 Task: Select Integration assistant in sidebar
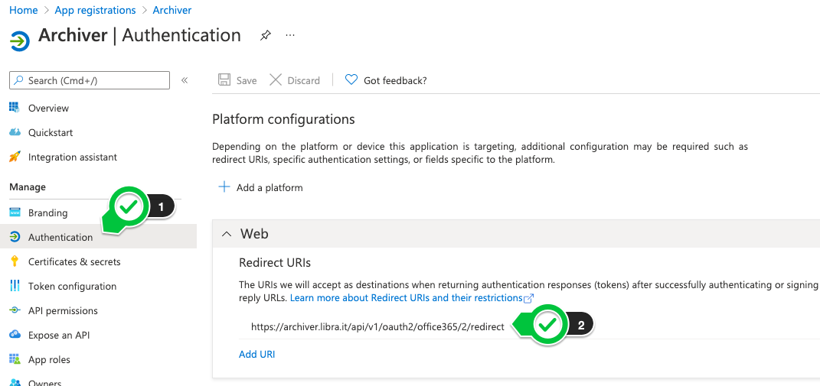(x=73, y=157)
